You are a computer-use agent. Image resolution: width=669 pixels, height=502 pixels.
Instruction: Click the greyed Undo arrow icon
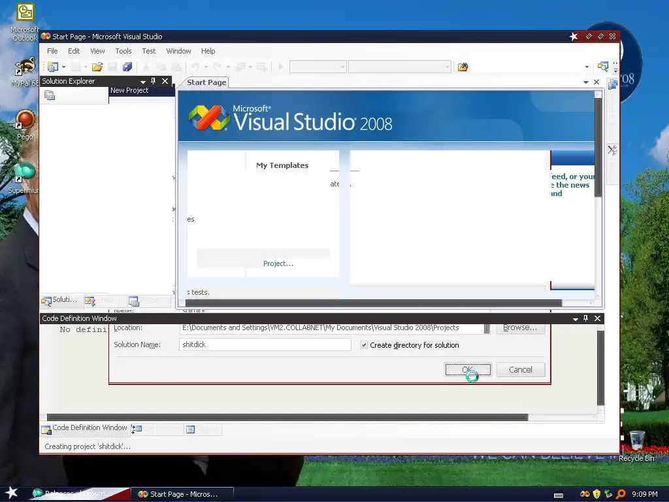[195, 67]
